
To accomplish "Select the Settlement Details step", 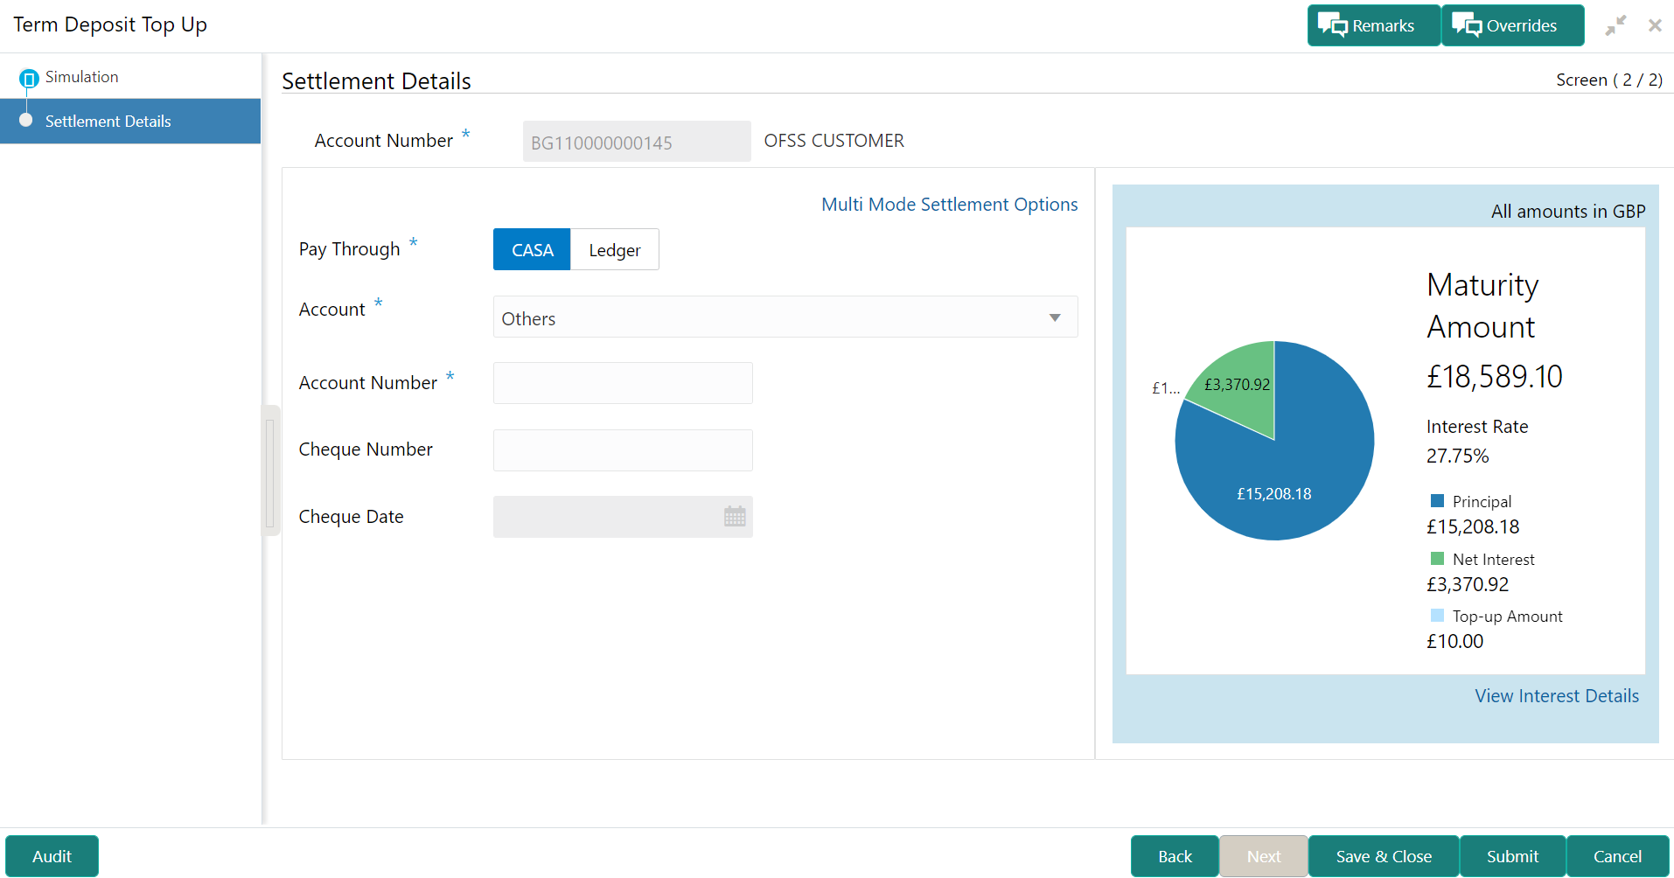I will tap(130, 122).
